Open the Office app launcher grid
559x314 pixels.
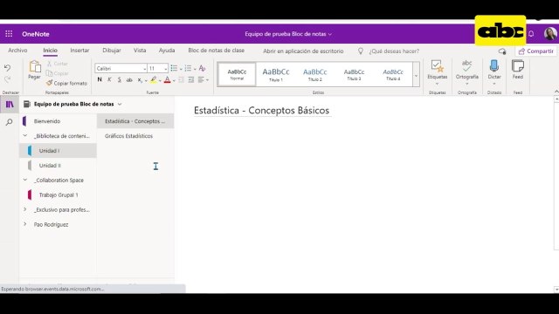tap(9, 34)
